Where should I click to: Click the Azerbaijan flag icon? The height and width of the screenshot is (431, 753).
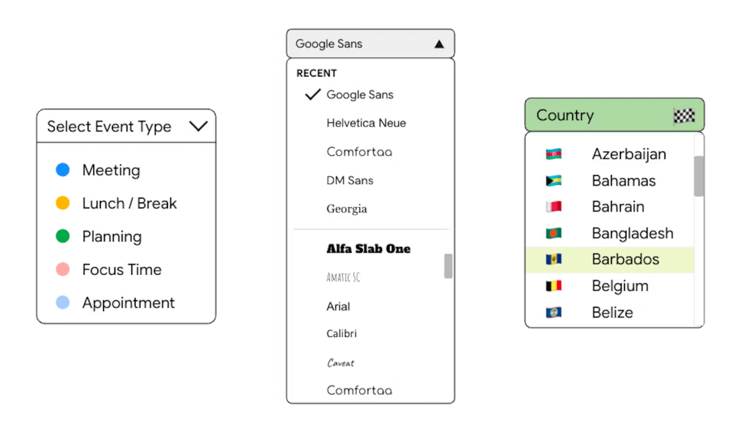554,154
